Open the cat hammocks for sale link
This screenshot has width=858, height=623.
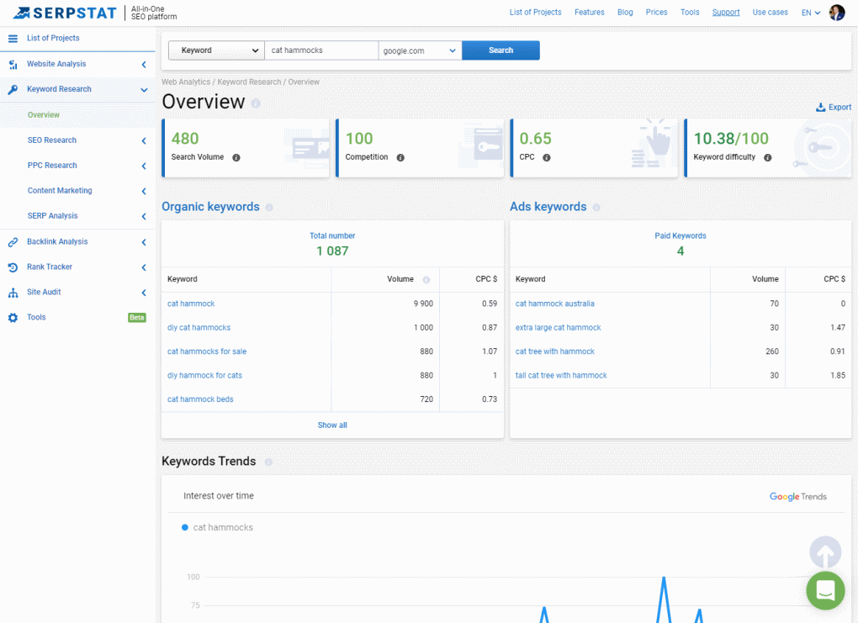207,351
